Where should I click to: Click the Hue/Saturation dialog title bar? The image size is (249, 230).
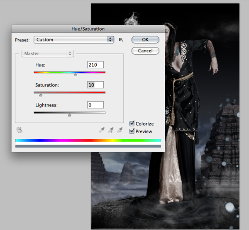tap(88, 29)
